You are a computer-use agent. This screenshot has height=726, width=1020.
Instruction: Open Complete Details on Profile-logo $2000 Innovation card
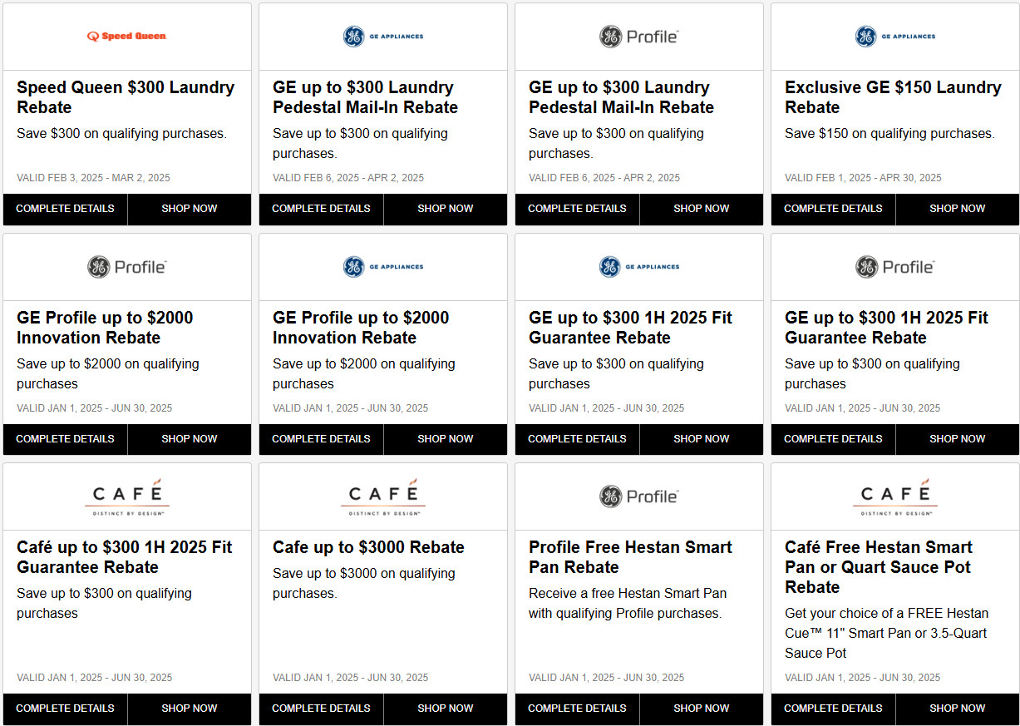tap(65, 439)
